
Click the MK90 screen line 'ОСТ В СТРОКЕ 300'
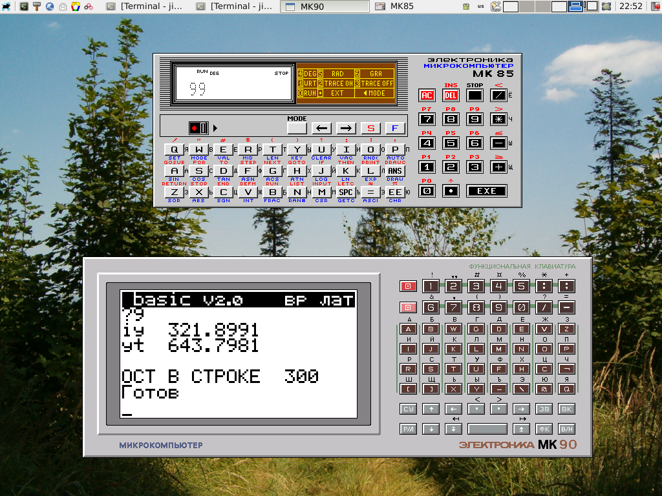(220, 377)
